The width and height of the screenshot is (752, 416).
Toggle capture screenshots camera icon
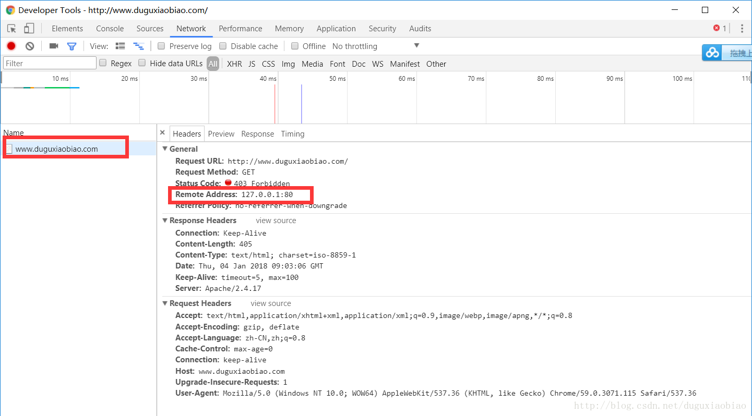coord(54,46)
